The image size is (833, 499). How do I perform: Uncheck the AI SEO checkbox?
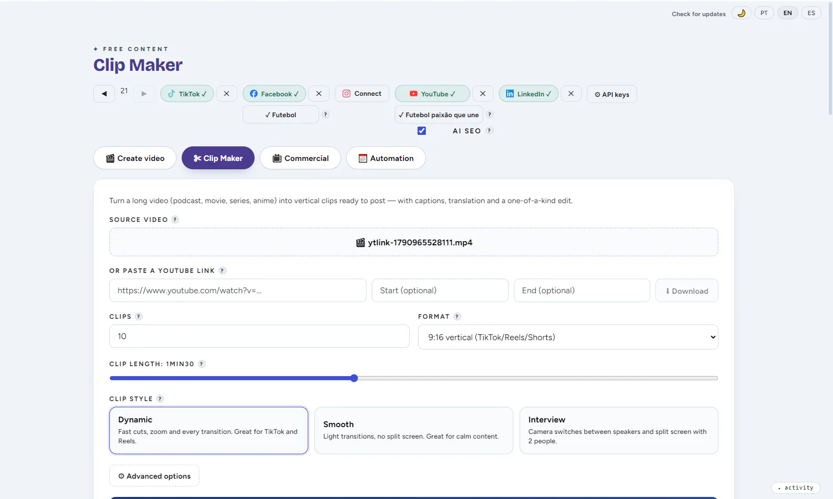422,131
